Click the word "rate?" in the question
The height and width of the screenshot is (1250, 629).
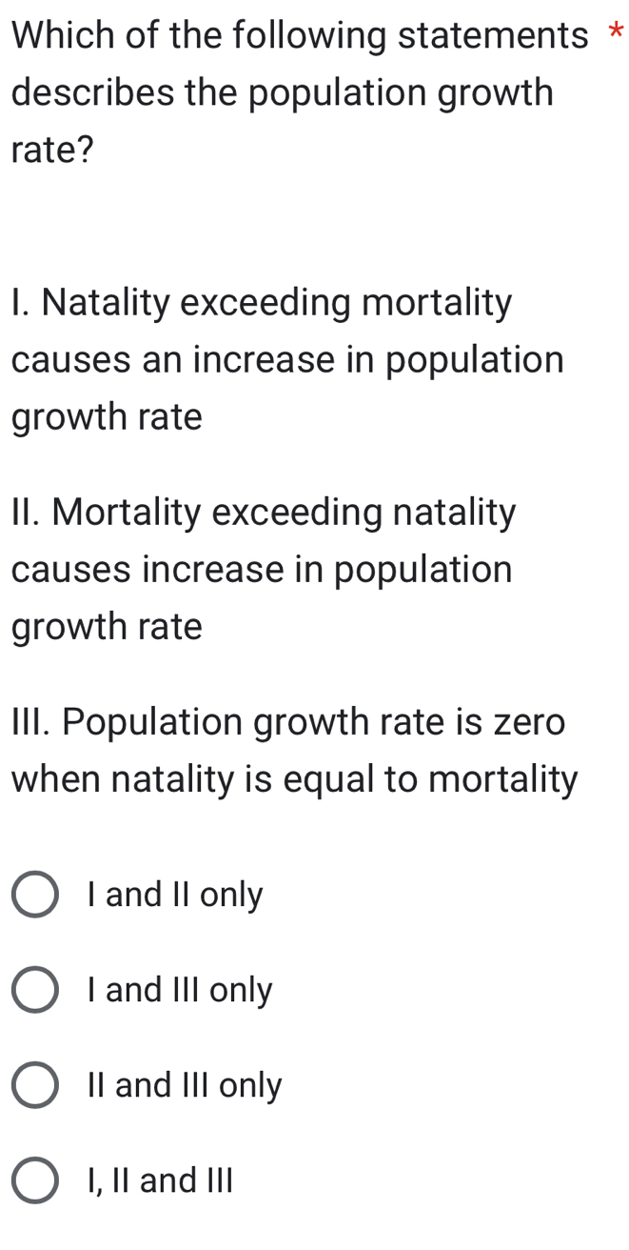52,151
